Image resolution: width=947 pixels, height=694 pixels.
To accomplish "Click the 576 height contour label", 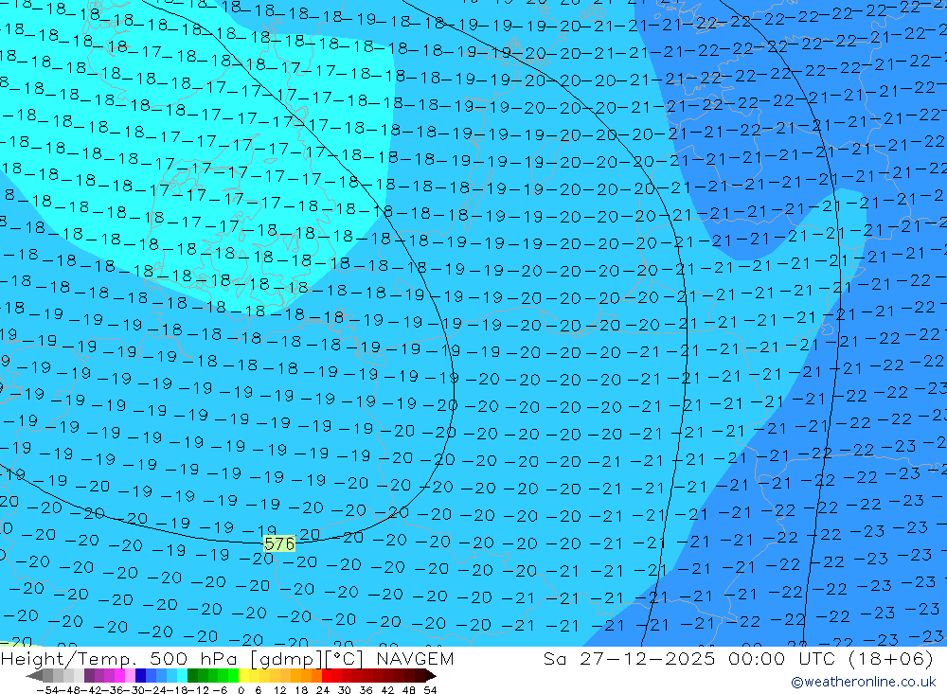I will click(x=279, y=543).
